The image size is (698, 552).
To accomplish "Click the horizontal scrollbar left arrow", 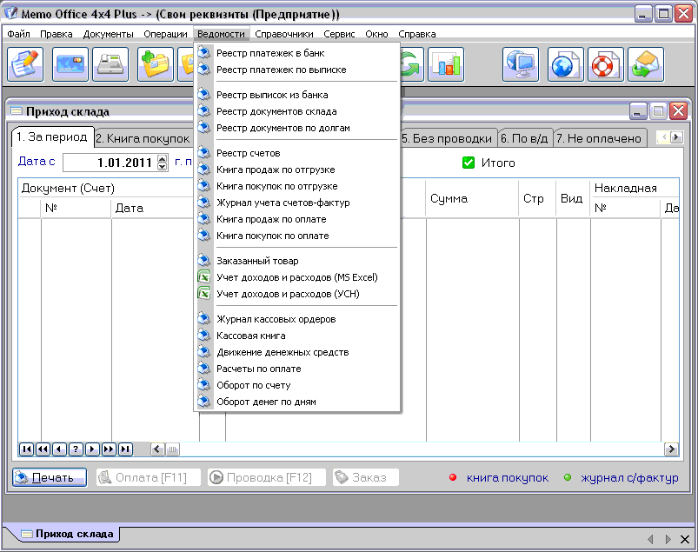I will [157, 449].
